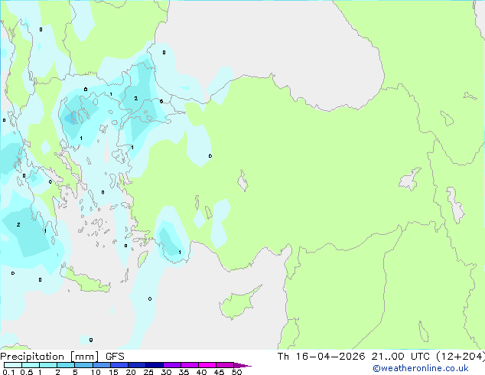Click the "Th 16-04-2026" forecast date text
485x375 pixels.
321,357
